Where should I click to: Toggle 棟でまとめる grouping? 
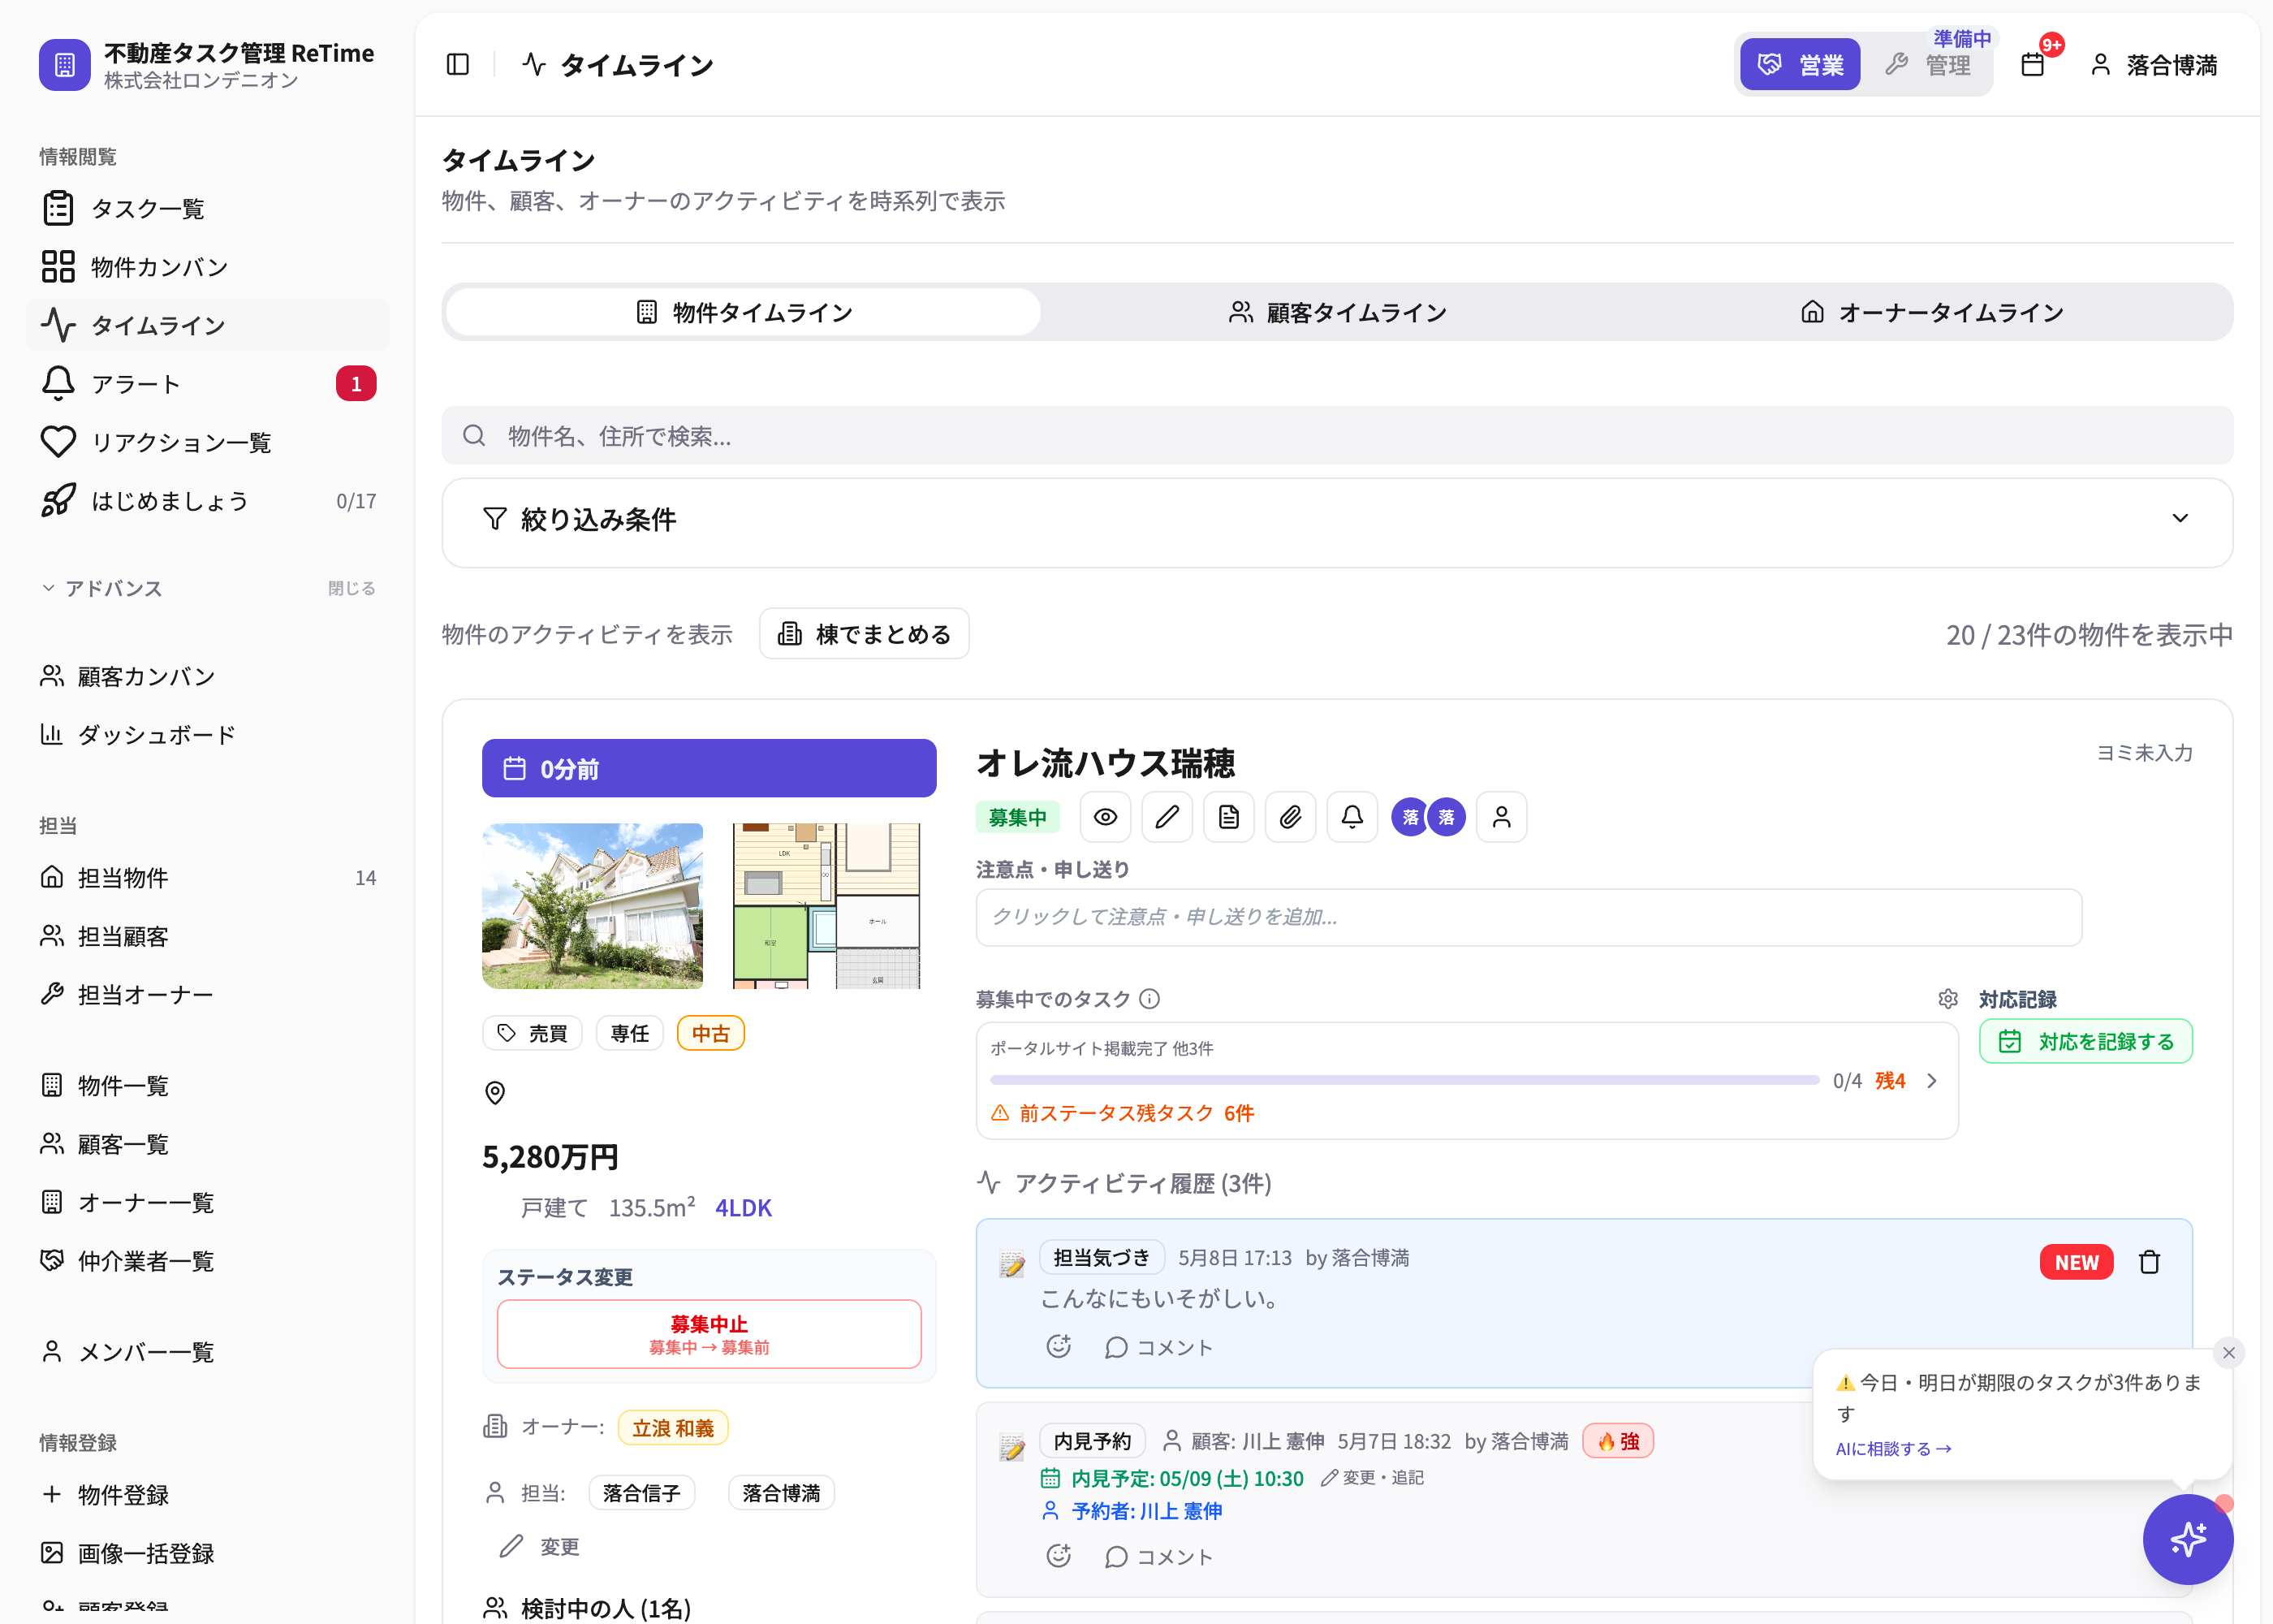(865, 634)
